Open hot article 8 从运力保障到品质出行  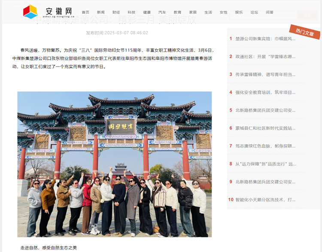(x=265, y=164)
